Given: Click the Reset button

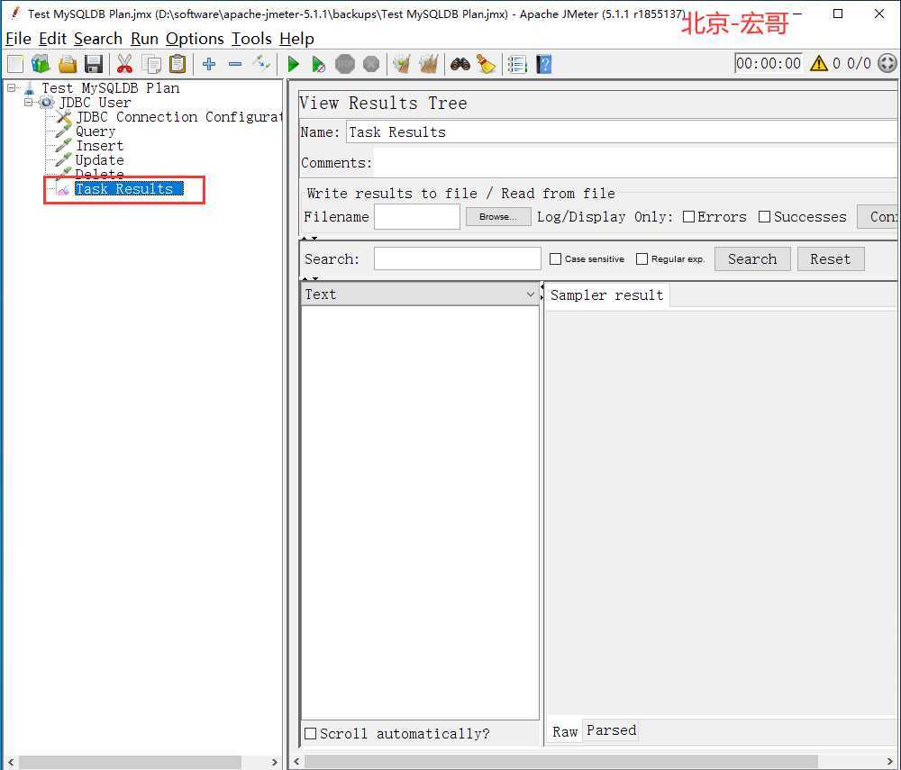Looking at the screenshot, I should pos(831,259).
